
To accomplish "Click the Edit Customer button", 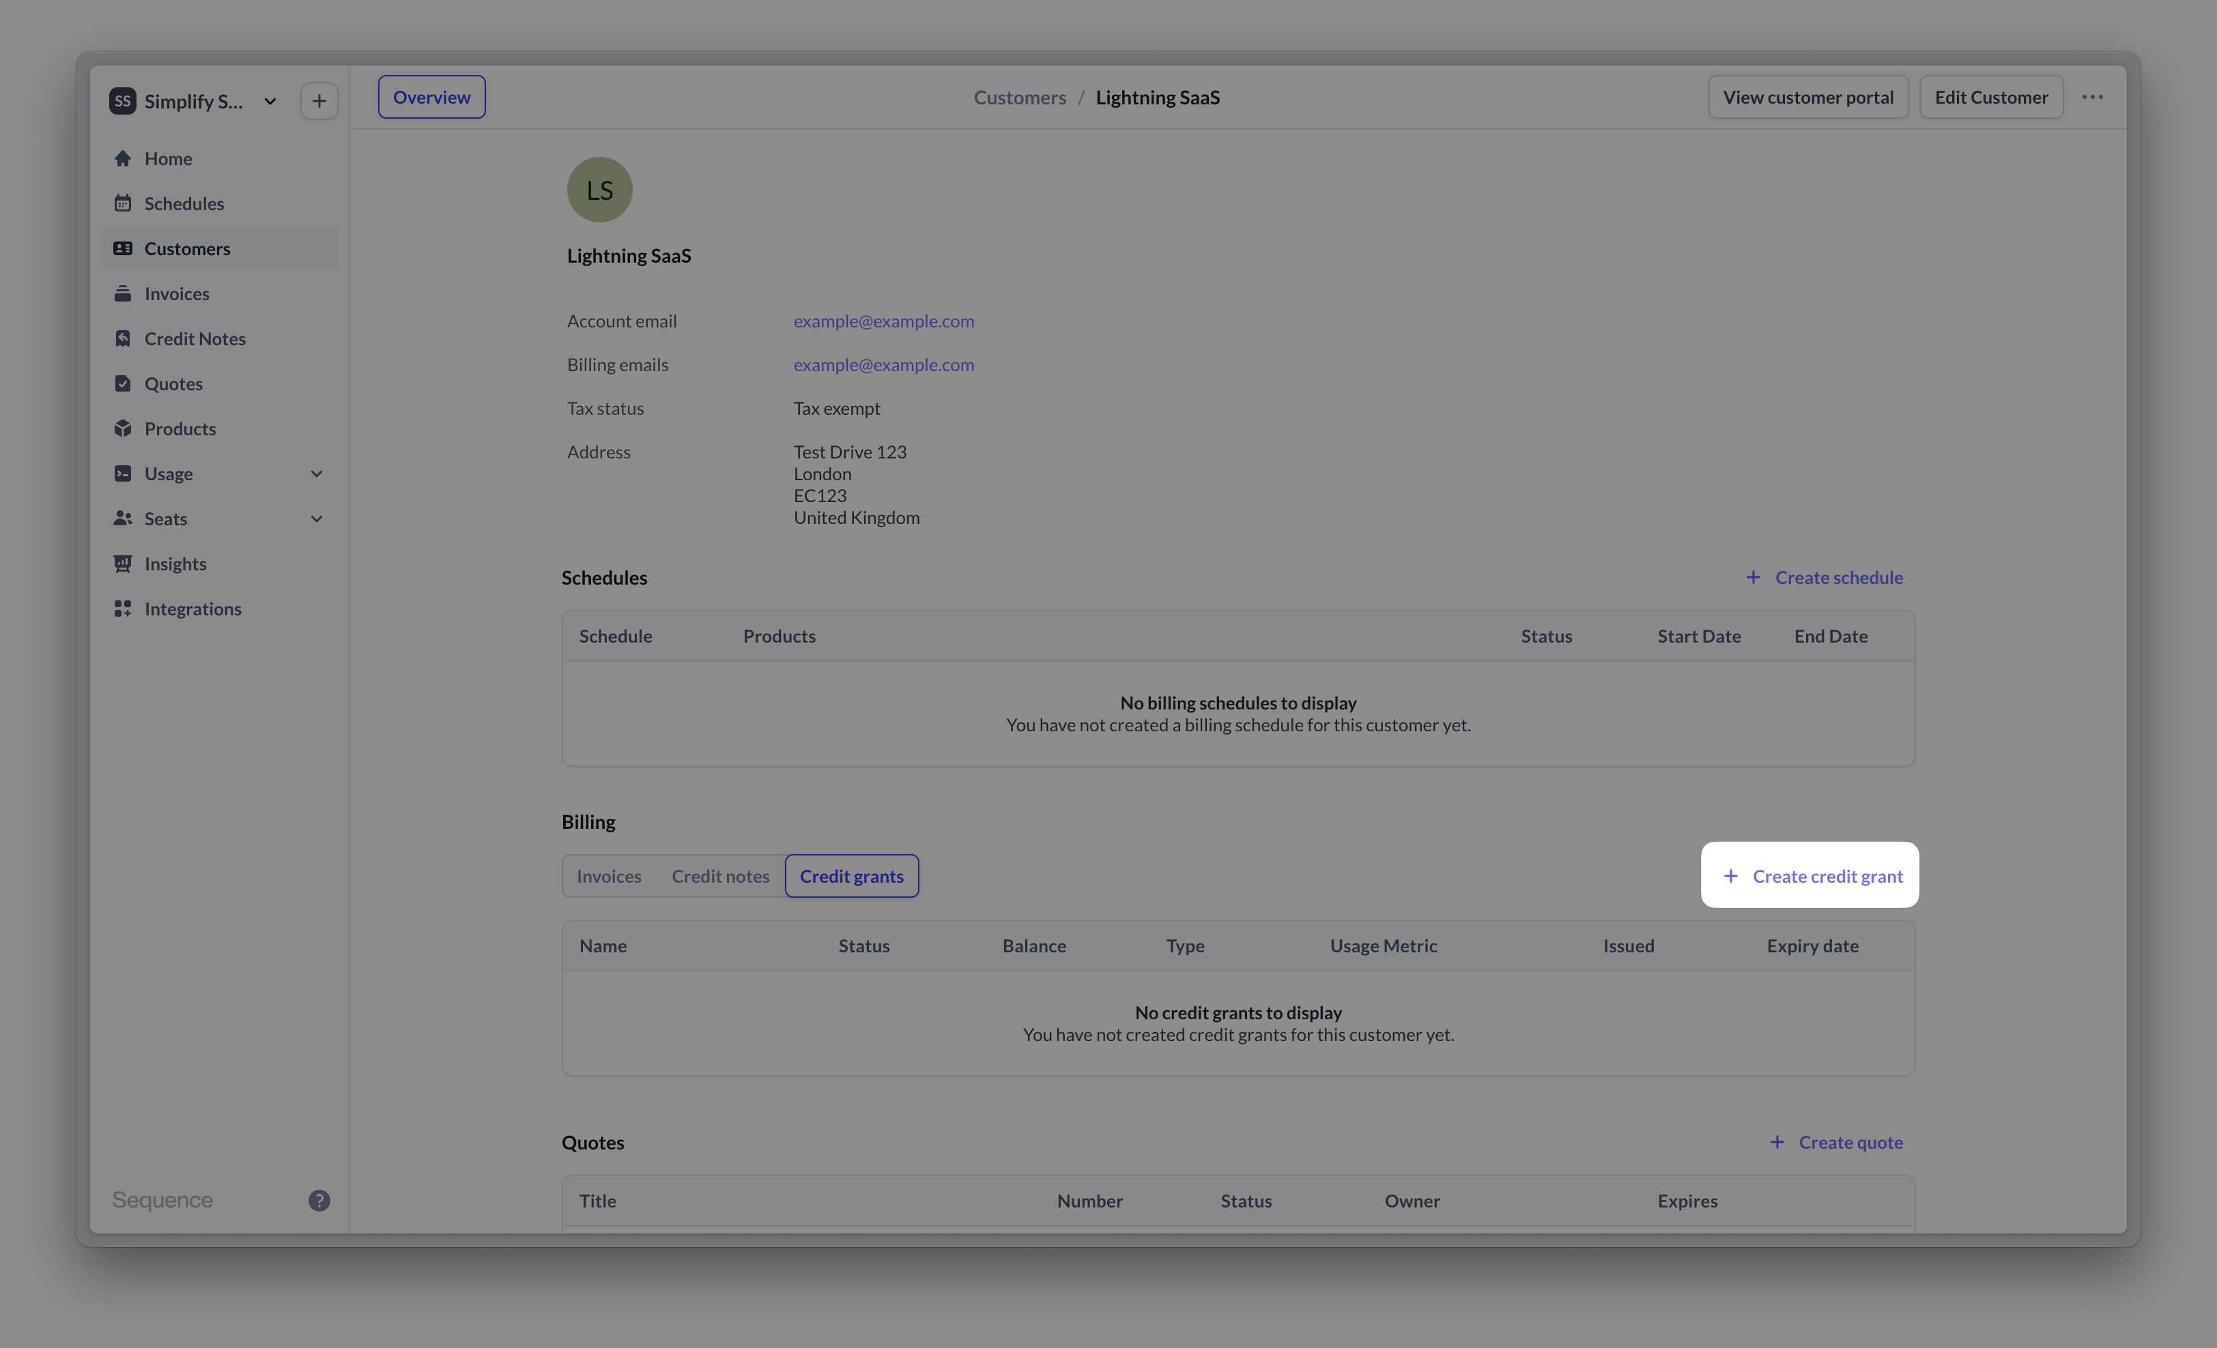I will (1992, 97).
